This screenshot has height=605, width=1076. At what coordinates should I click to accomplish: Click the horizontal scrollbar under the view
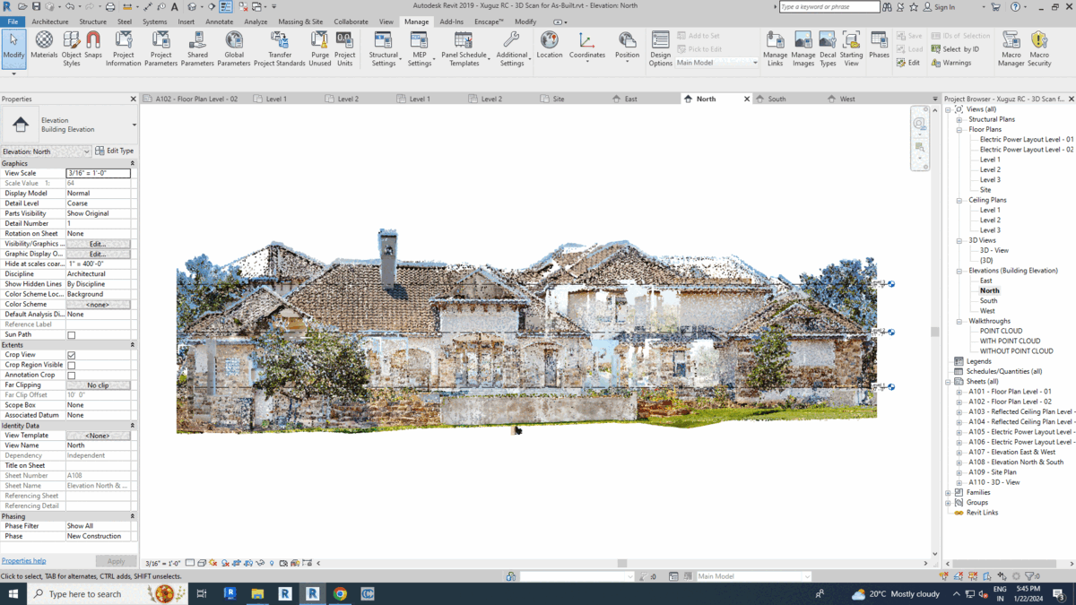coord(622,563)
